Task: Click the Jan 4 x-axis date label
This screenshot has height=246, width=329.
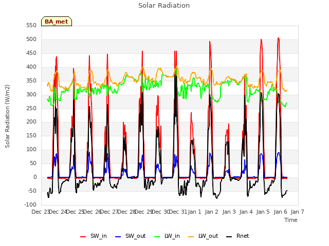Action: 246,212
